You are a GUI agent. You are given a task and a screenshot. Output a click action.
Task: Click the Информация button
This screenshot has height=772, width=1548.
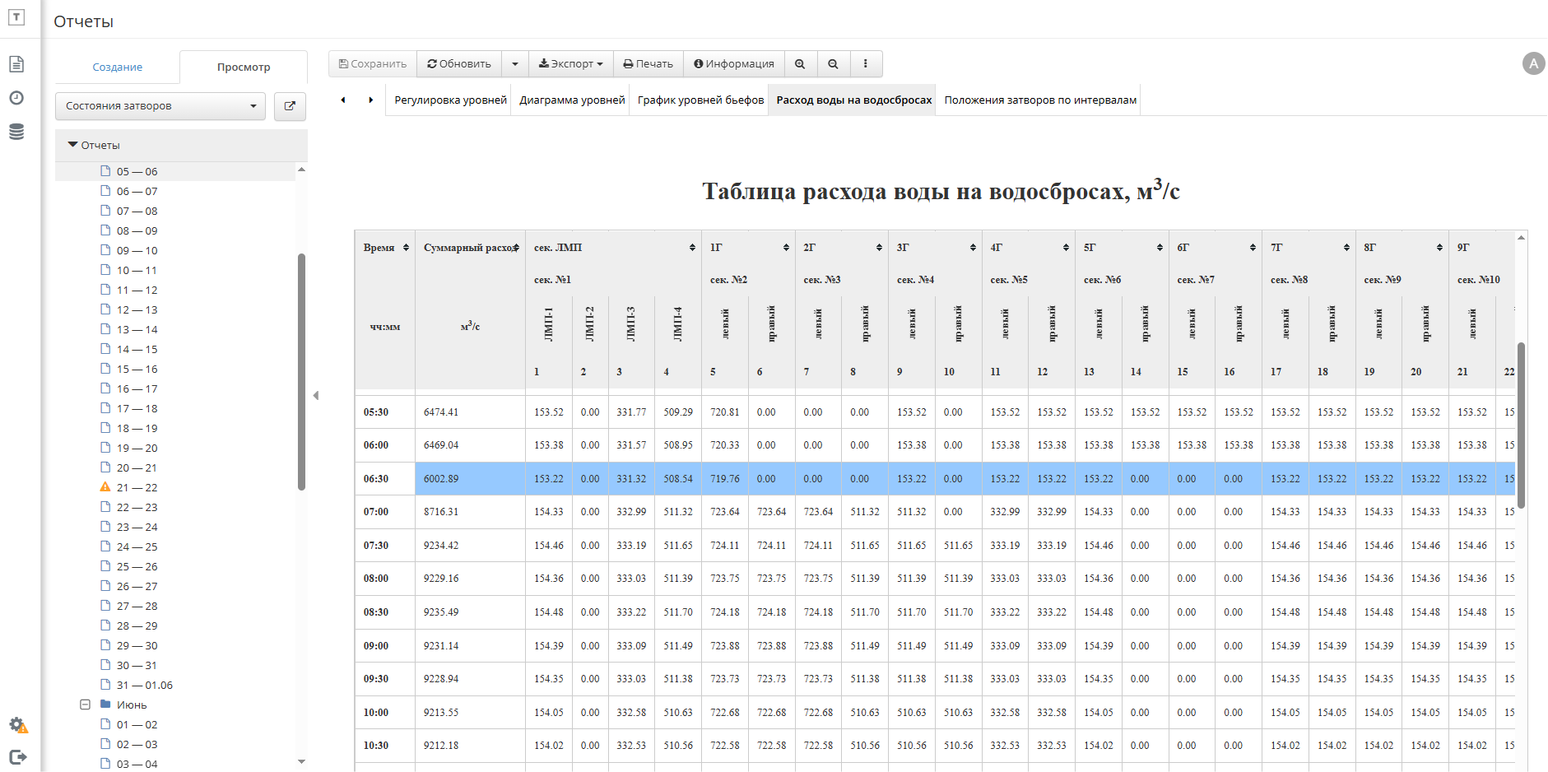click(733, 64)
